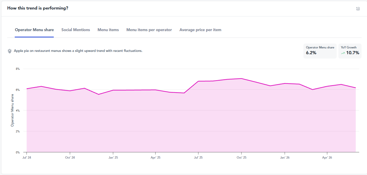
Task: Click the 6.2% Operator Menu share value
Action: pos(311,53)
